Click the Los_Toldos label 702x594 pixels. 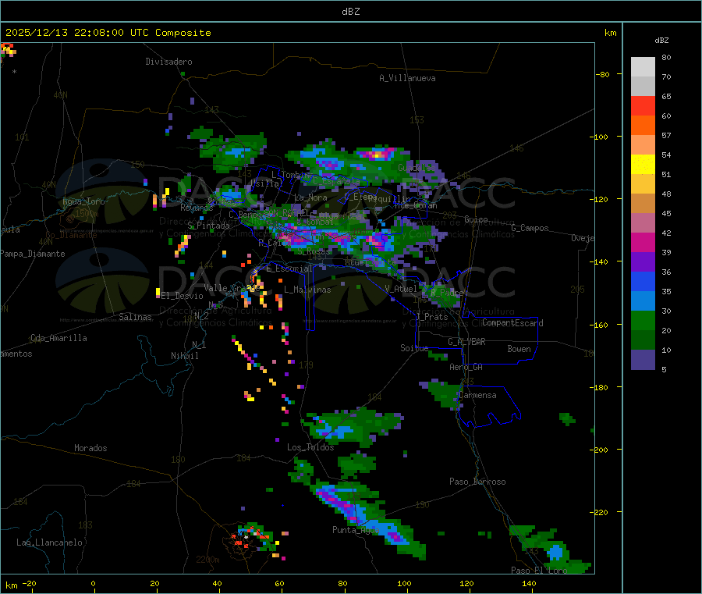(310, 447)
